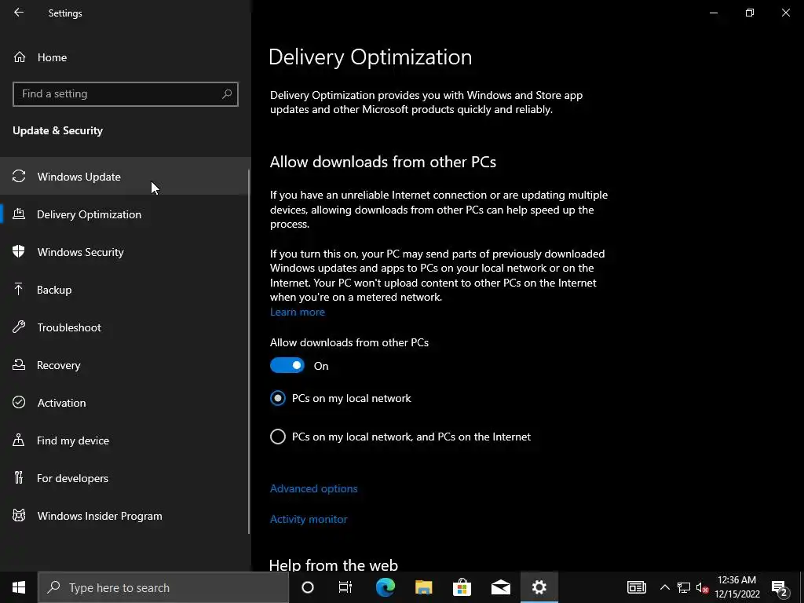Click the taskbar Type here to search box
804x603 pixels.
pos(163,587)
